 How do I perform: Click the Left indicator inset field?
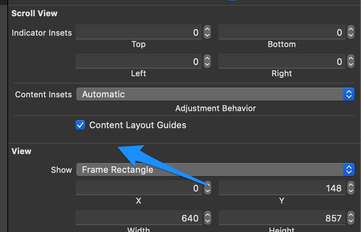coord(139,62)
